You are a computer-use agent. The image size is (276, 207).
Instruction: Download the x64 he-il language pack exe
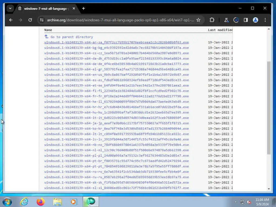[x=116, y=102]
